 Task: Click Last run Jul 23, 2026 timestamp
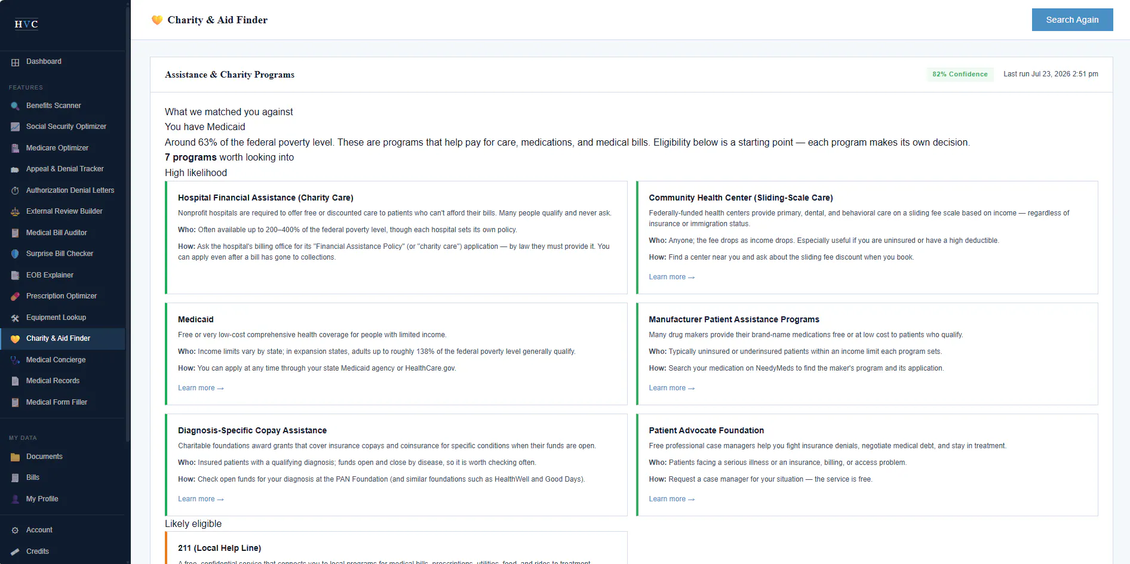[x=1051, y=74]
